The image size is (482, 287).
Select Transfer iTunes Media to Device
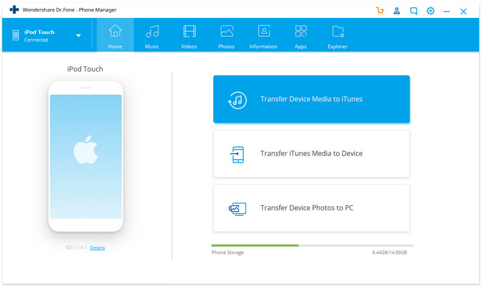pyautogui.click(x=311, y=154)
